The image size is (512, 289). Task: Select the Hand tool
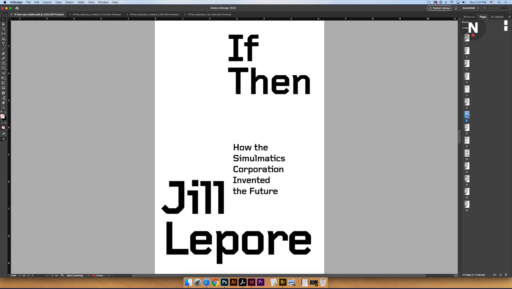[x=4, y=103]
